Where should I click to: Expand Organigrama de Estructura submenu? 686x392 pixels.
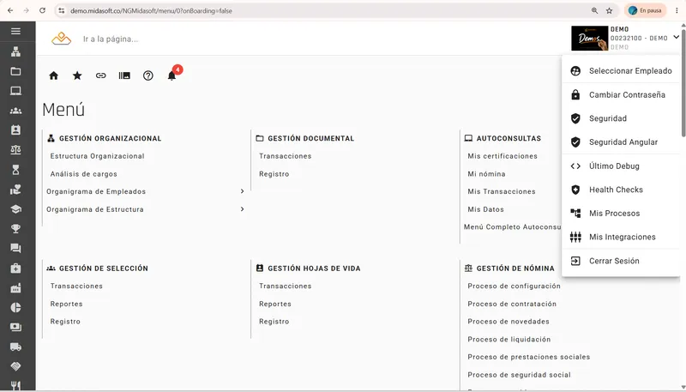(242, 209)
